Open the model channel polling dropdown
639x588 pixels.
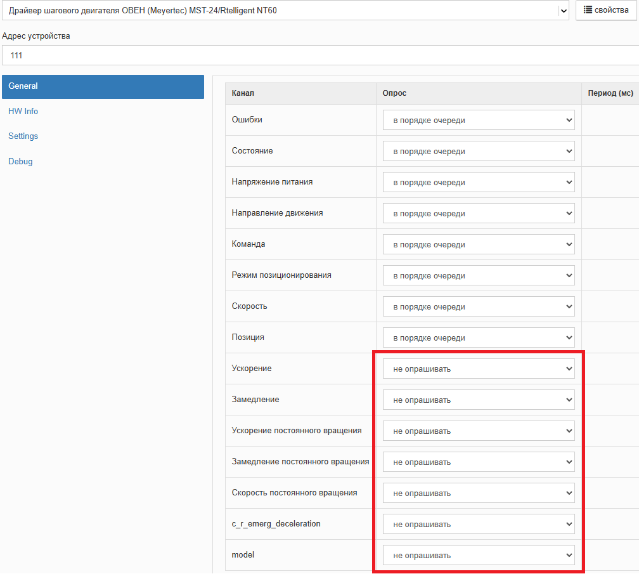coord(479,555)
